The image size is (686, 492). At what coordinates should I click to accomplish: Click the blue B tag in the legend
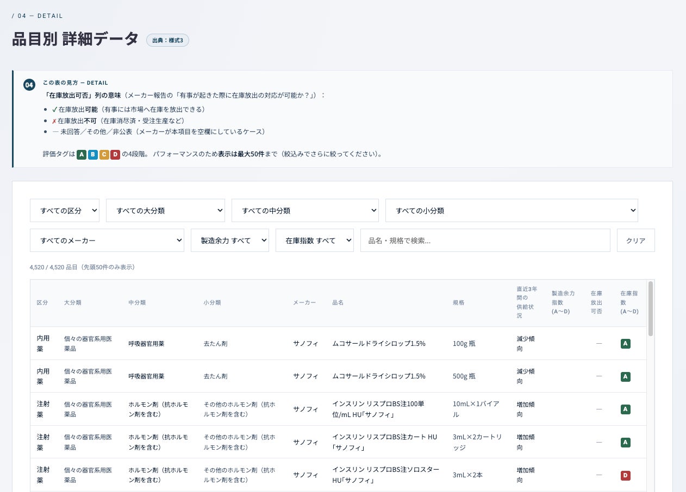click(x=93, y=155)
